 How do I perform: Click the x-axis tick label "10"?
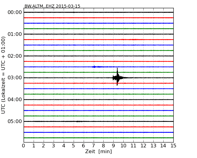(x=123, y=146)
